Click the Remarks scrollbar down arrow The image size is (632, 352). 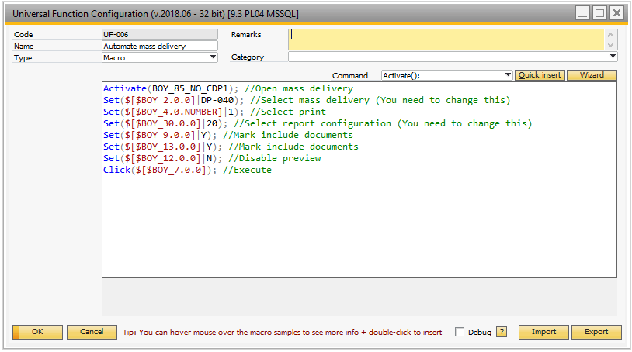[610, 45]
